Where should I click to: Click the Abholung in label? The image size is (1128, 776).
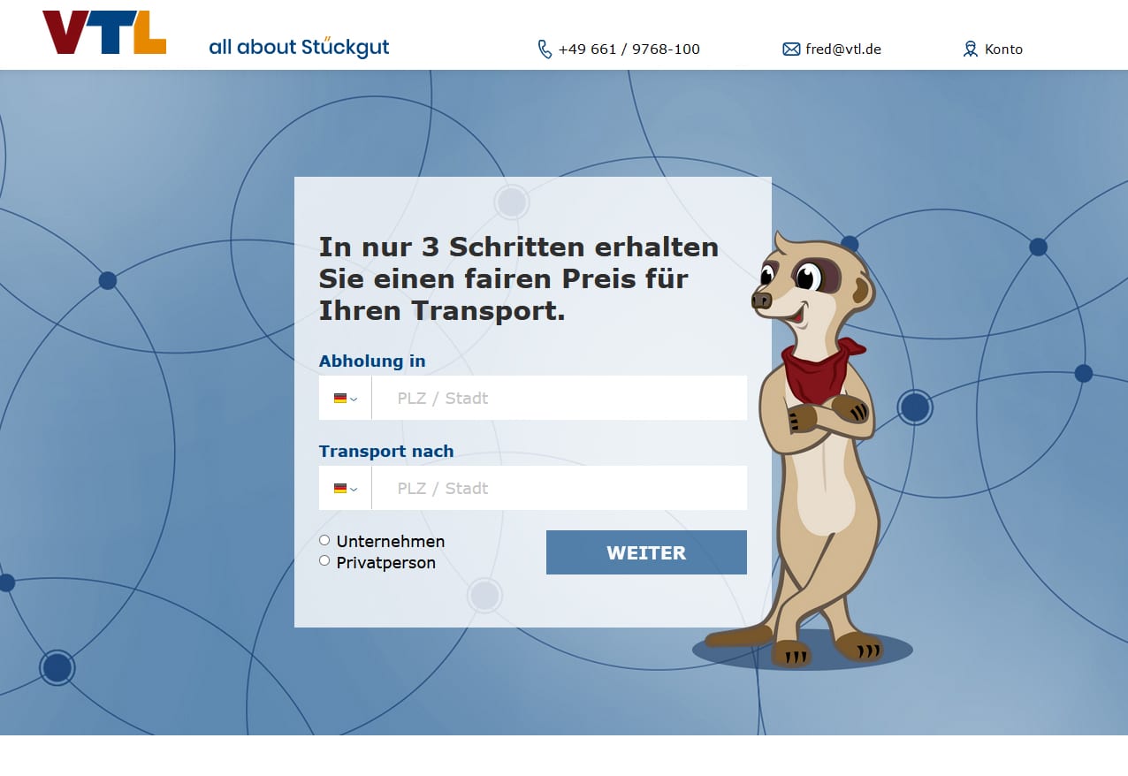372,361
